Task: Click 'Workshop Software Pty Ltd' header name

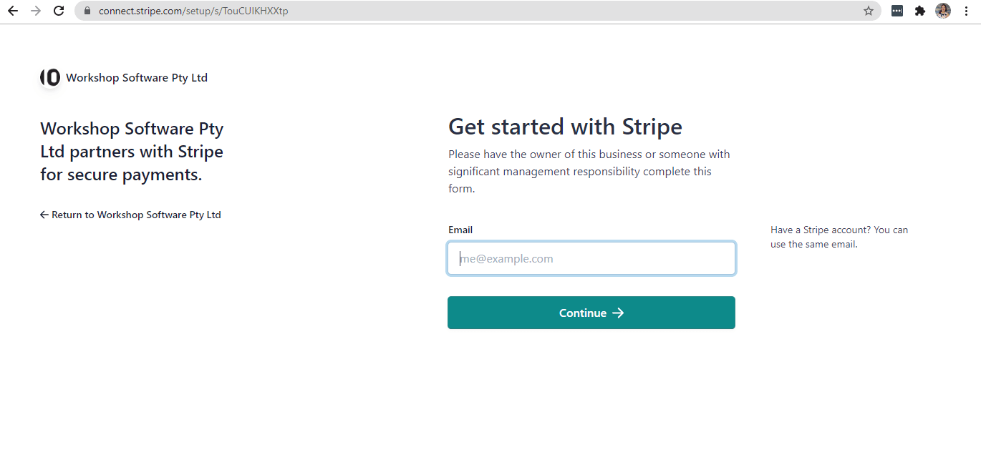Action: (x=137, y=78)
